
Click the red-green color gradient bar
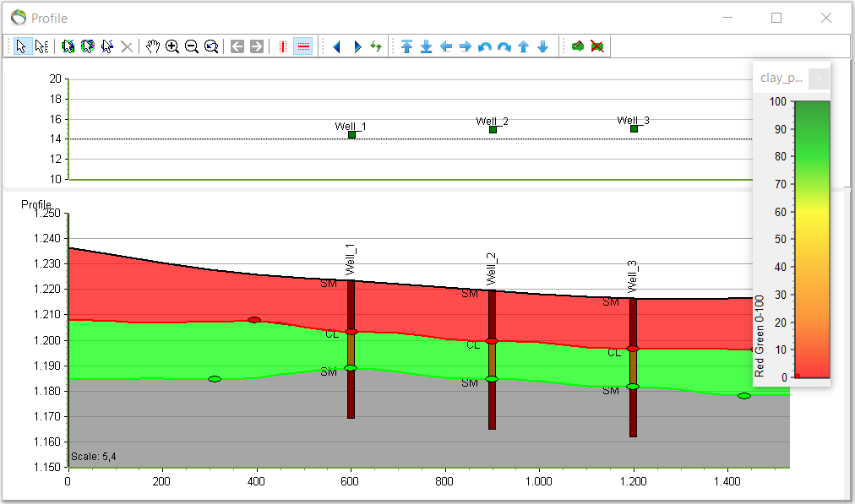tap(812, 239)
